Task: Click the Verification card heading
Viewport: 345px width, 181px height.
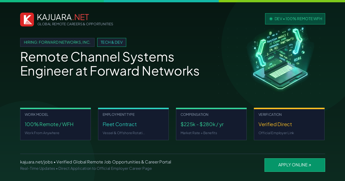Action: click(270, 115)
